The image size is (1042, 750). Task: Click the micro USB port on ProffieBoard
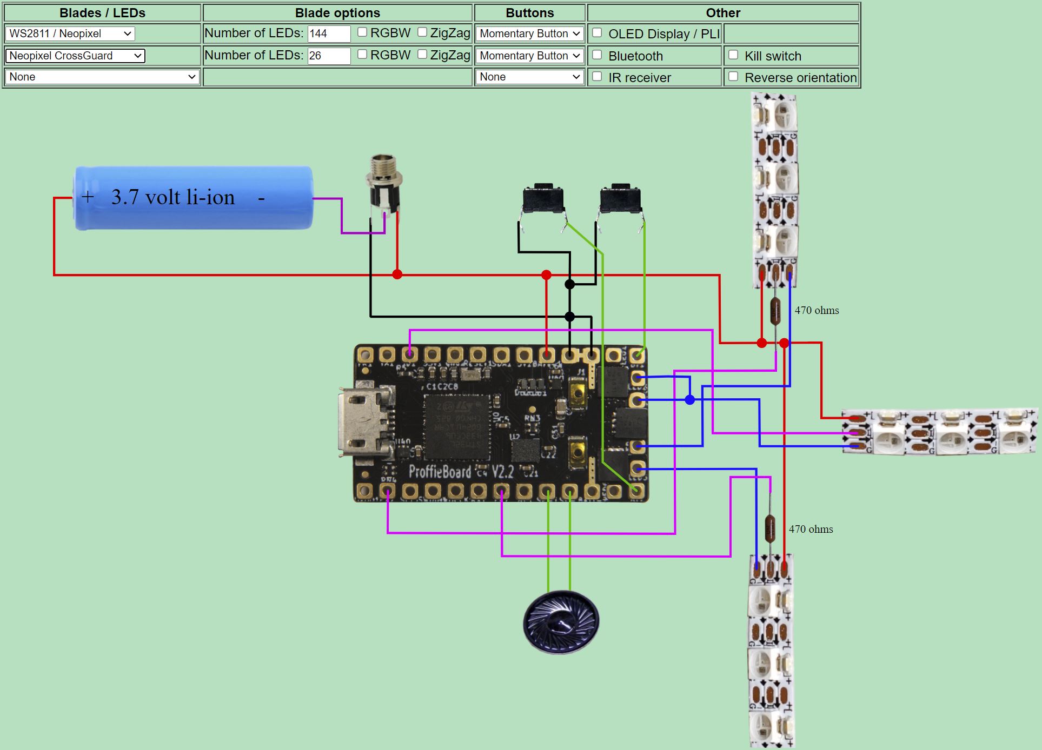[x=361, y=423]
